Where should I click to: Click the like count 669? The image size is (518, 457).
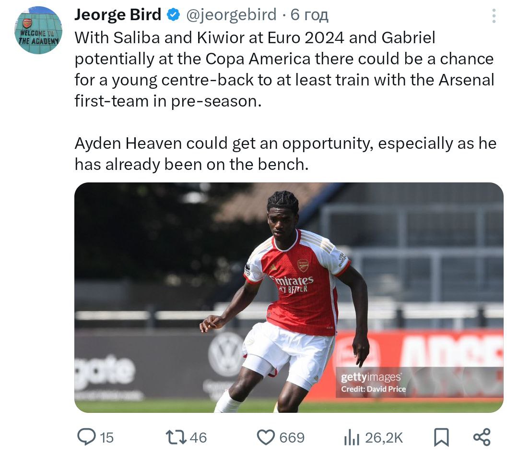click(292, 437)
